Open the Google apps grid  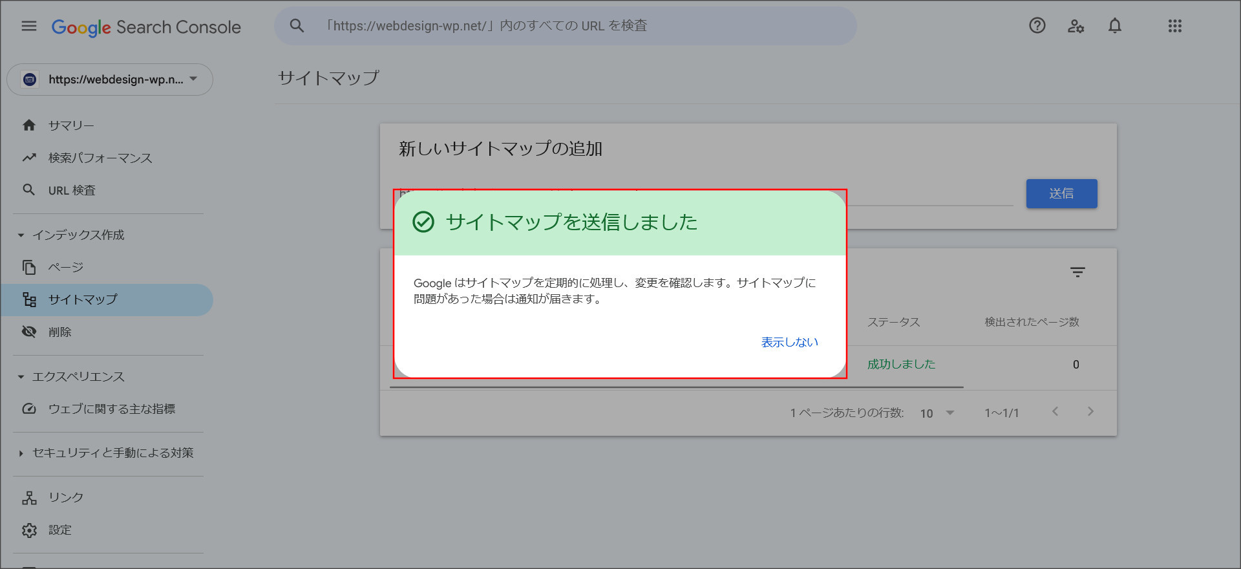(x=1175, y=26)
